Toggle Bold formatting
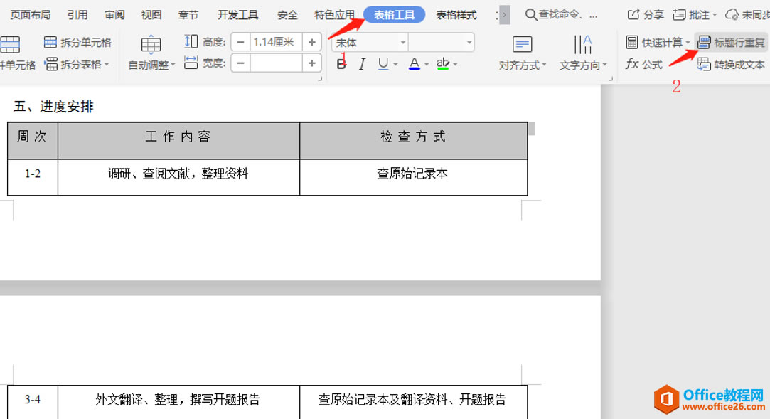770x419 pixels. (x=341, y=64)
